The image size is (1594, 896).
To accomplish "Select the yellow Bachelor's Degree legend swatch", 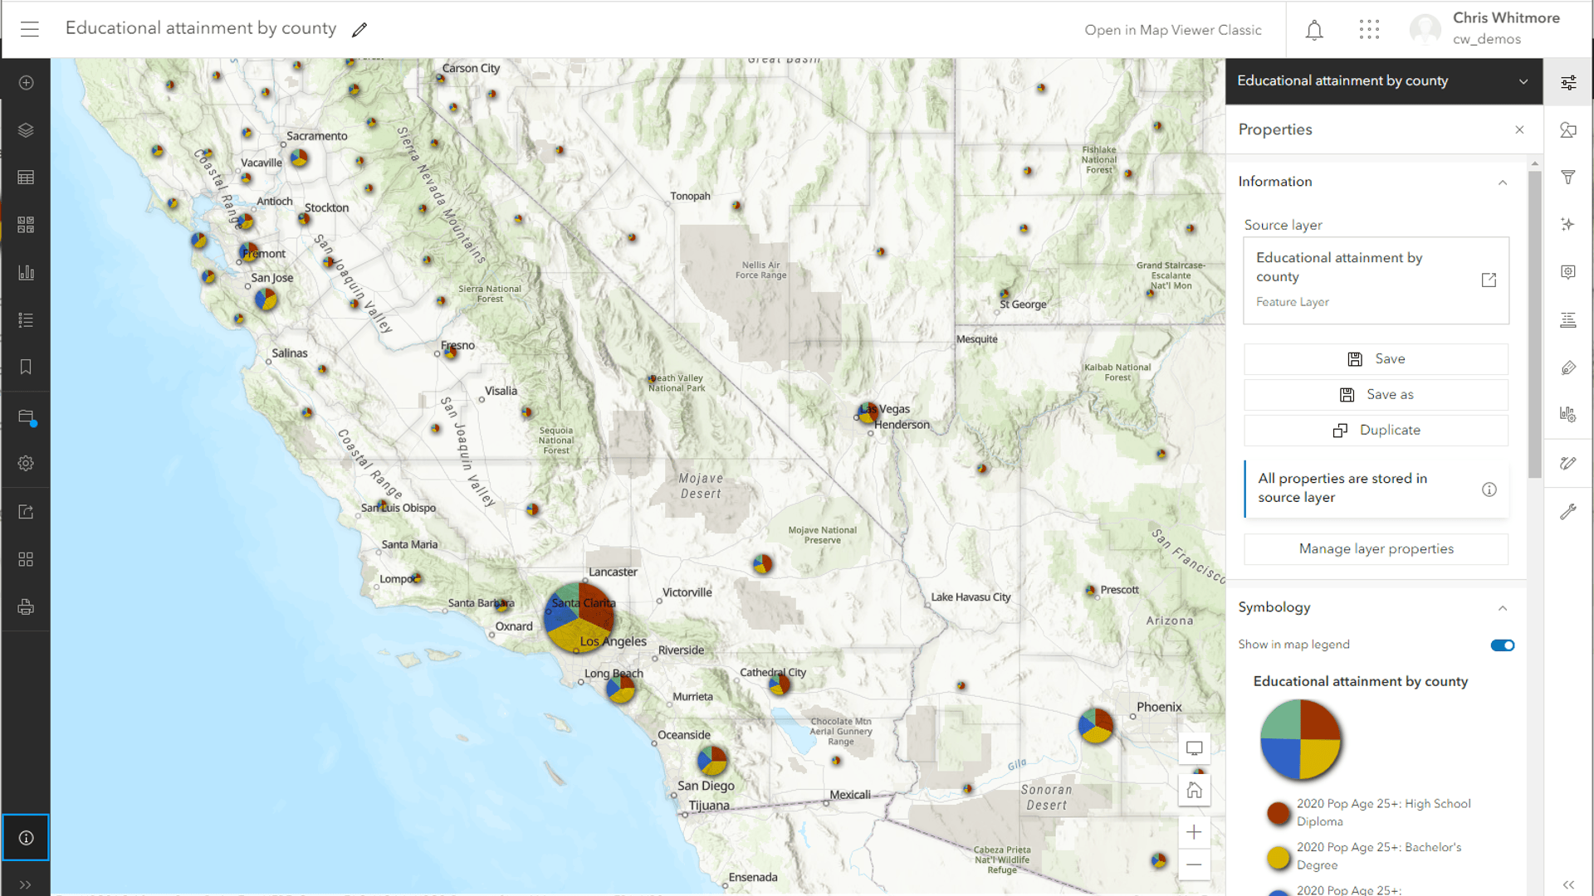I will [1279, 856].
